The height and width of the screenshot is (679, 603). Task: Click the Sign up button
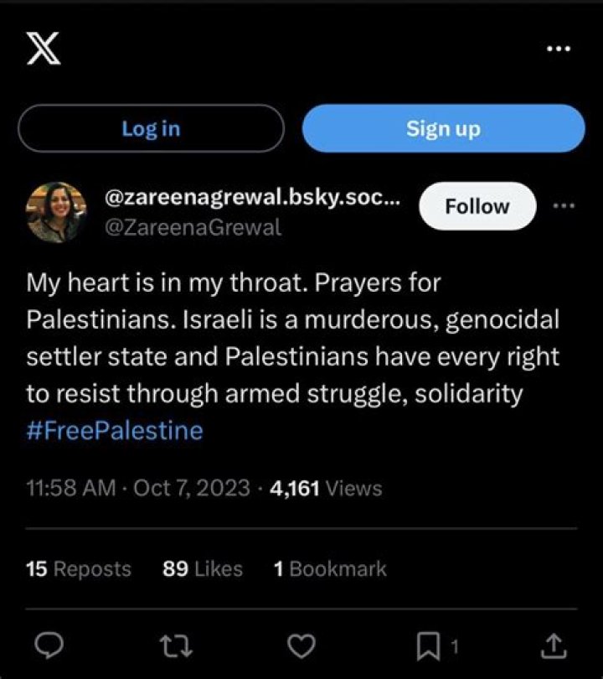[x=443, y=128]
